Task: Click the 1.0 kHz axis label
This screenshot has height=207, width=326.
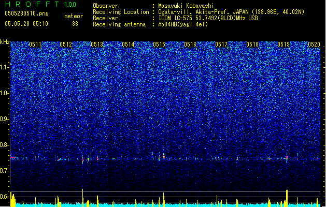Action: tap(5, 93)
